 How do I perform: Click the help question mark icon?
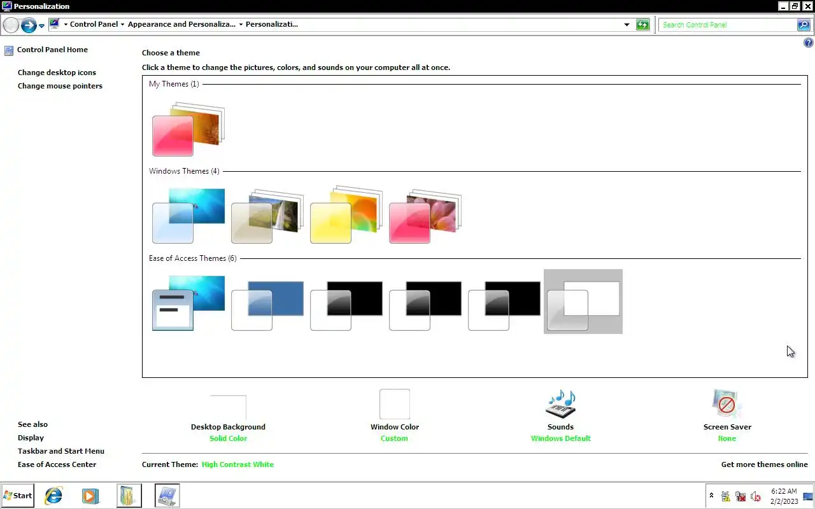tap(808, 43)
